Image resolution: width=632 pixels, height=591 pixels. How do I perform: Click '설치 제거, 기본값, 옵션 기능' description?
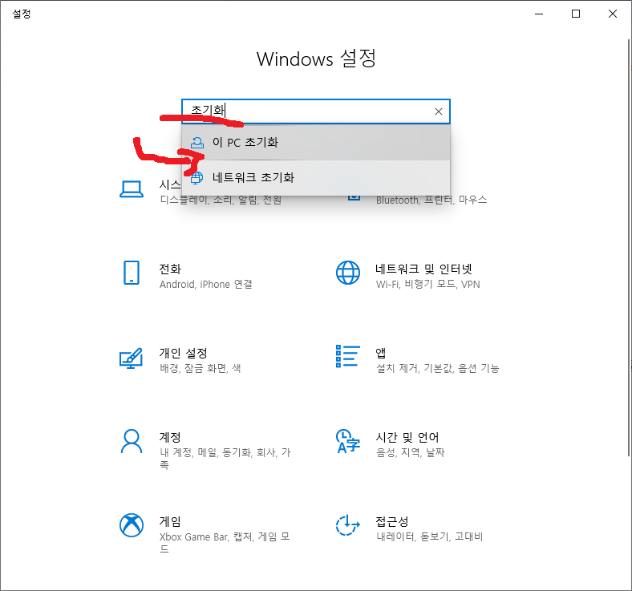click(x=438, y=368)
